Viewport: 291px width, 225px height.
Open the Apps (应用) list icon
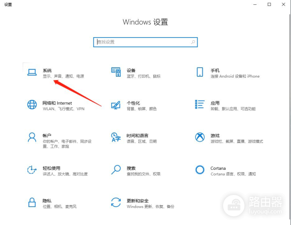(x=200, y=104)
